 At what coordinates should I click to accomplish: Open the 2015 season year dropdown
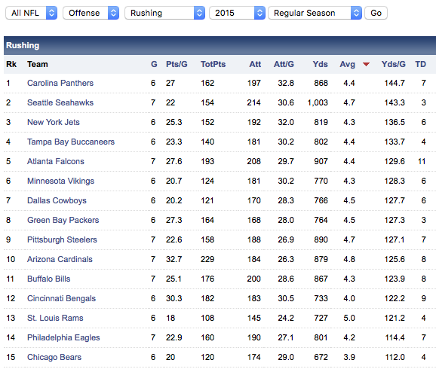(237, 13)
